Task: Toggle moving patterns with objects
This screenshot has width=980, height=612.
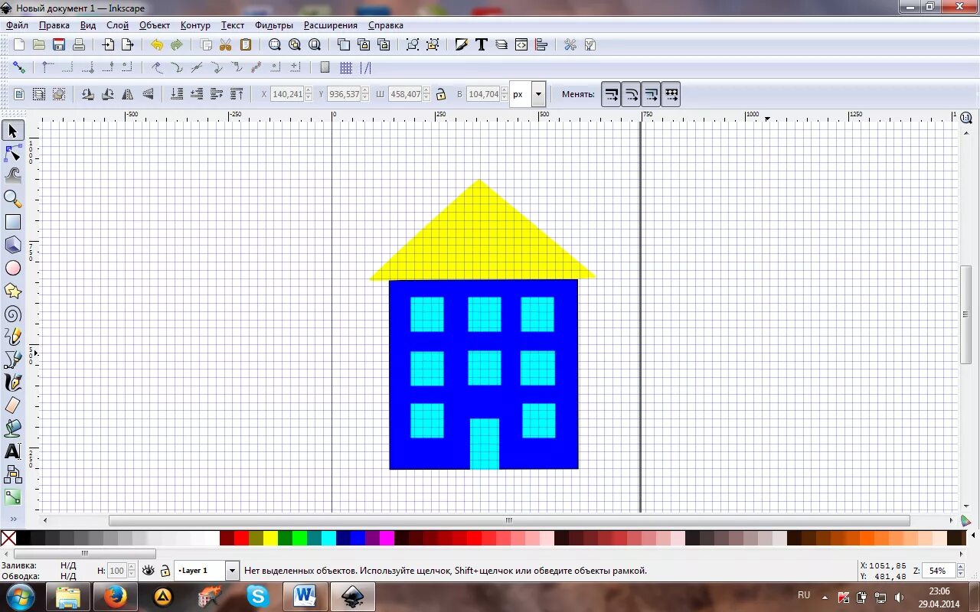Action: coord(671,94)
